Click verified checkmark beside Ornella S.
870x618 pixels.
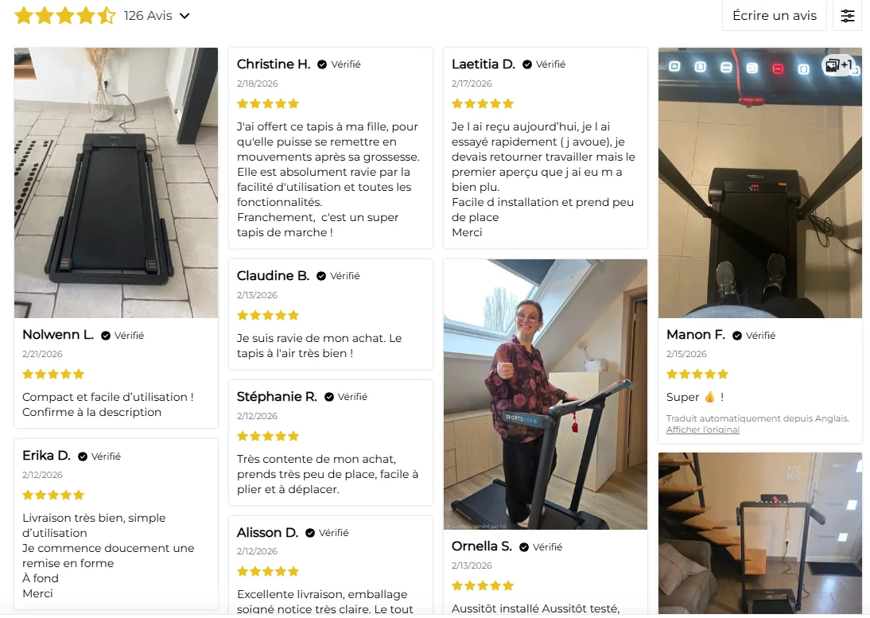click(x=524, y=547)
